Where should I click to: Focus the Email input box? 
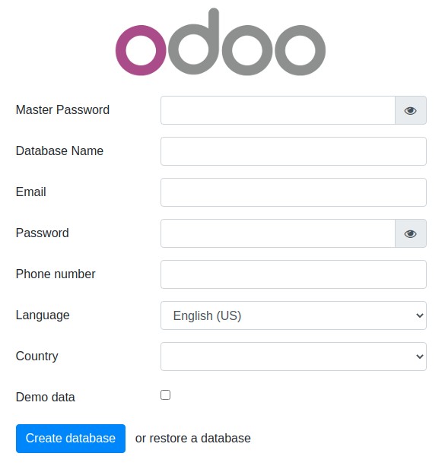point(294,192)
